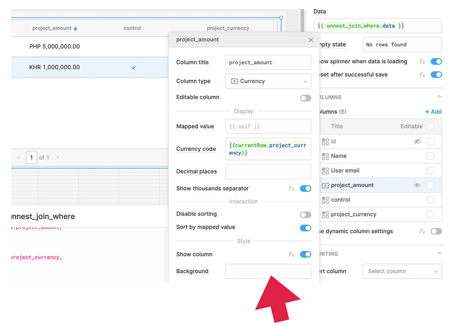The image size is (451, 326).
Task: Click fx icon for Use dynamic column settings
Action: click(421, 231)
